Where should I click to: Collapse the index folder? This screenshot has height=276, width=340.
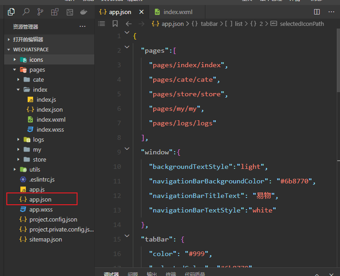coord(49,89)
